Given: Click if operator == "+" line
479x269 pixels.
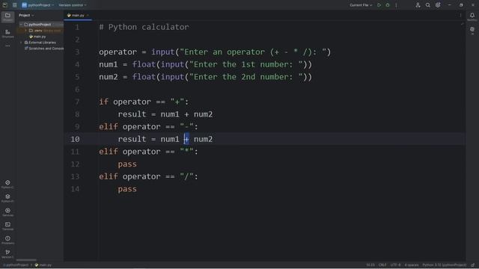Looking at the screenshot, I should click(x=144, y=102).
